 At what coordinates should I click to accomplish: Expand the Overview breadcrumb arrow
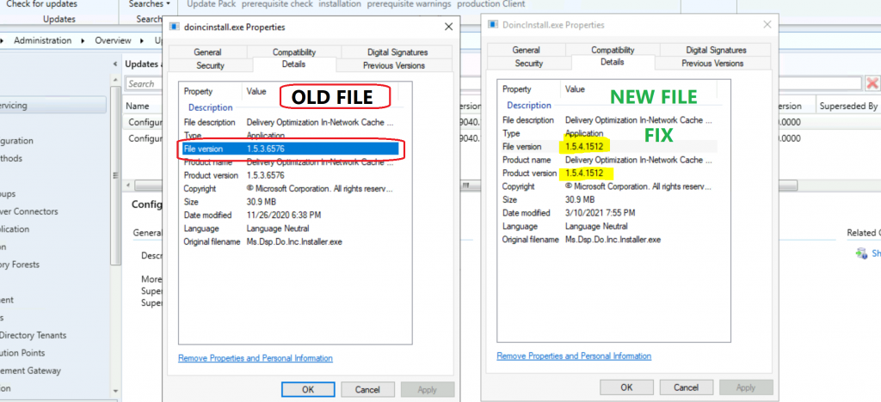tap(137, 40)
